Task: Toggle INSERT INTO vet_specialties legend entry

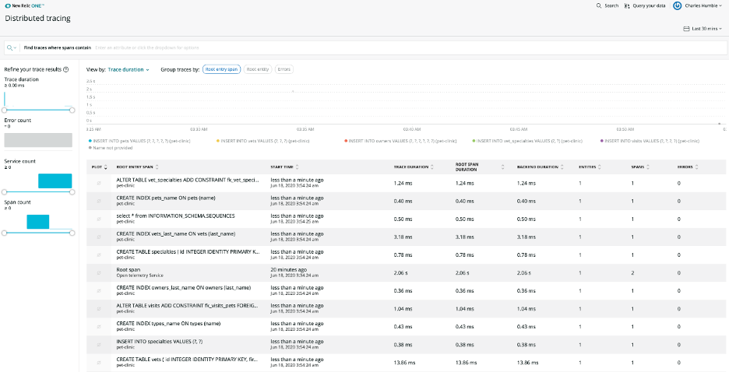Action: (528, 141)
